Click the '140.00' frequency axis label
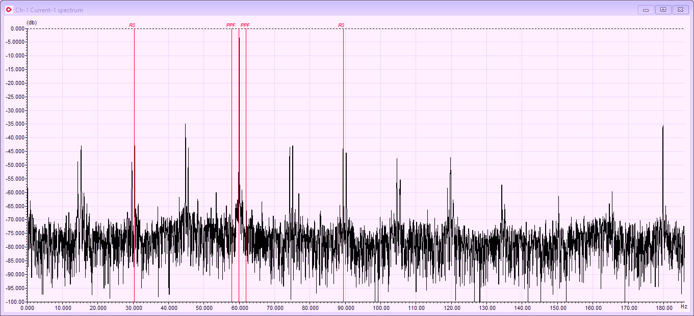 click(522, 308)
